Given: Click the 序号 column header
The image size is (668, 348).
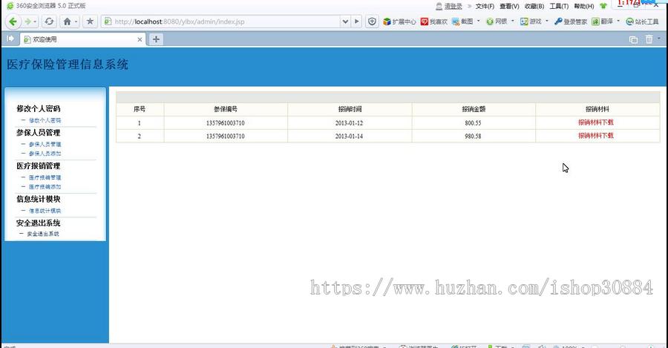Looking at the screenshot, I should [140, 109].
